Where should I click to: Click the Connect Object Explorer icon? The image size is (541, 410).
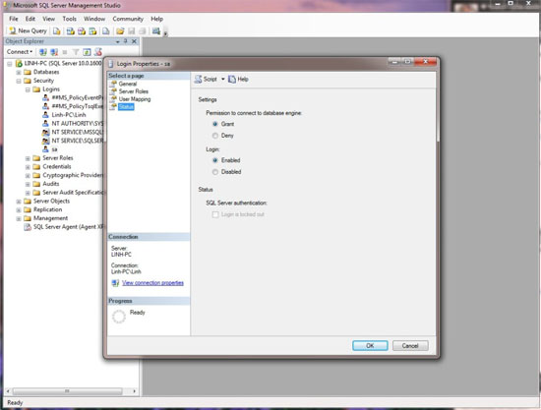(42, 52)
